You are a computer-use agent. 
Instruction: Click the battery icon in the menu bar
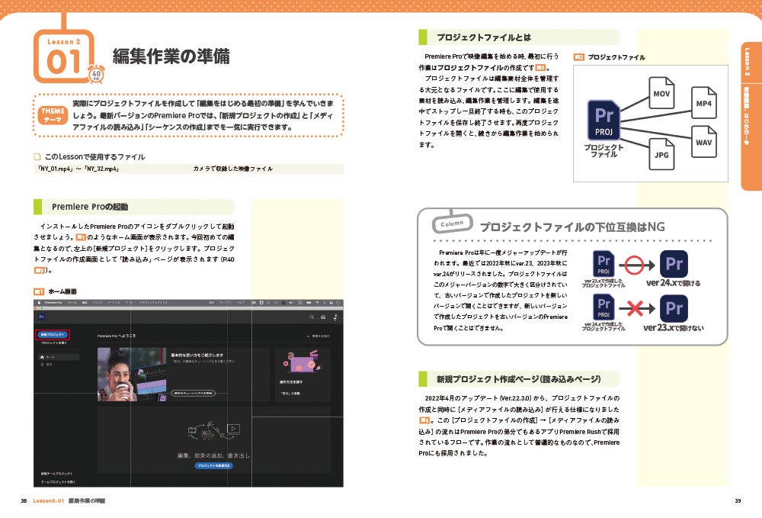309,303
